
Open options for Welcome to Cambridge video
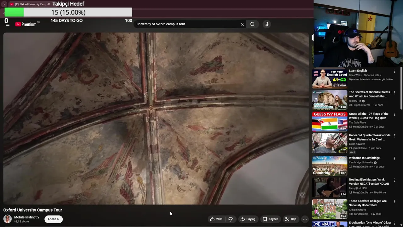395,158
